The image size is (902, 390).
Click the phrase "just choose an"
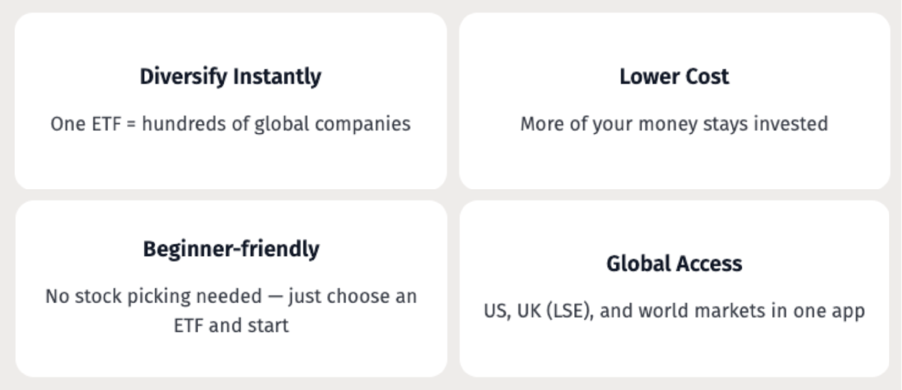[352, 296]
